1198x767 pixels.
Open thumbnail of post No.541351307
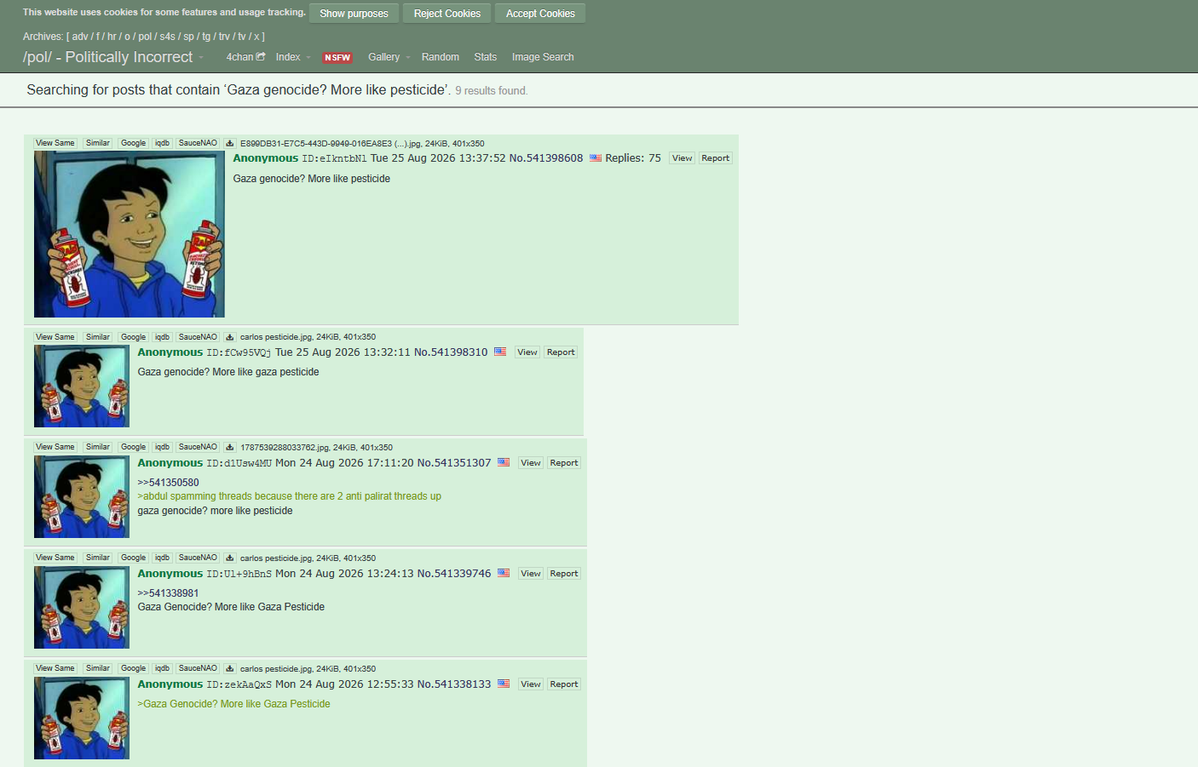pyautogui.click(x=82, y=496)
